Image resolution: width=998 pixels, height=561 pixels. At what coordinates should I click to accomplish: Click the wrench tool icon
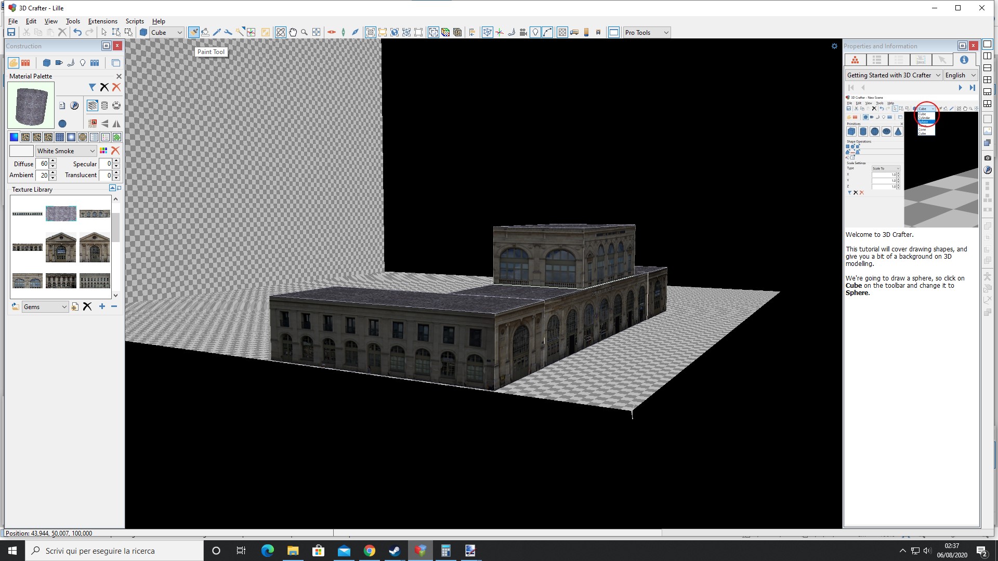(x=228, y=32)
